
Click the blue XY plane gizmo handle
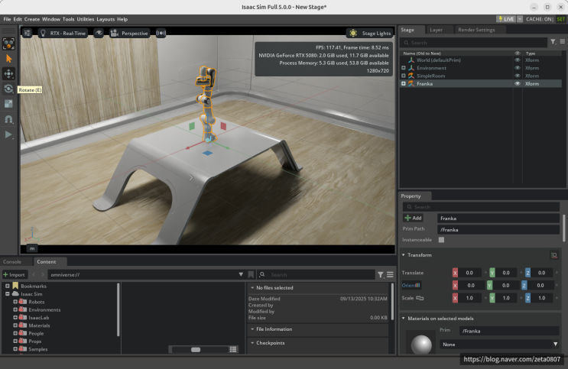pos(208,153)
